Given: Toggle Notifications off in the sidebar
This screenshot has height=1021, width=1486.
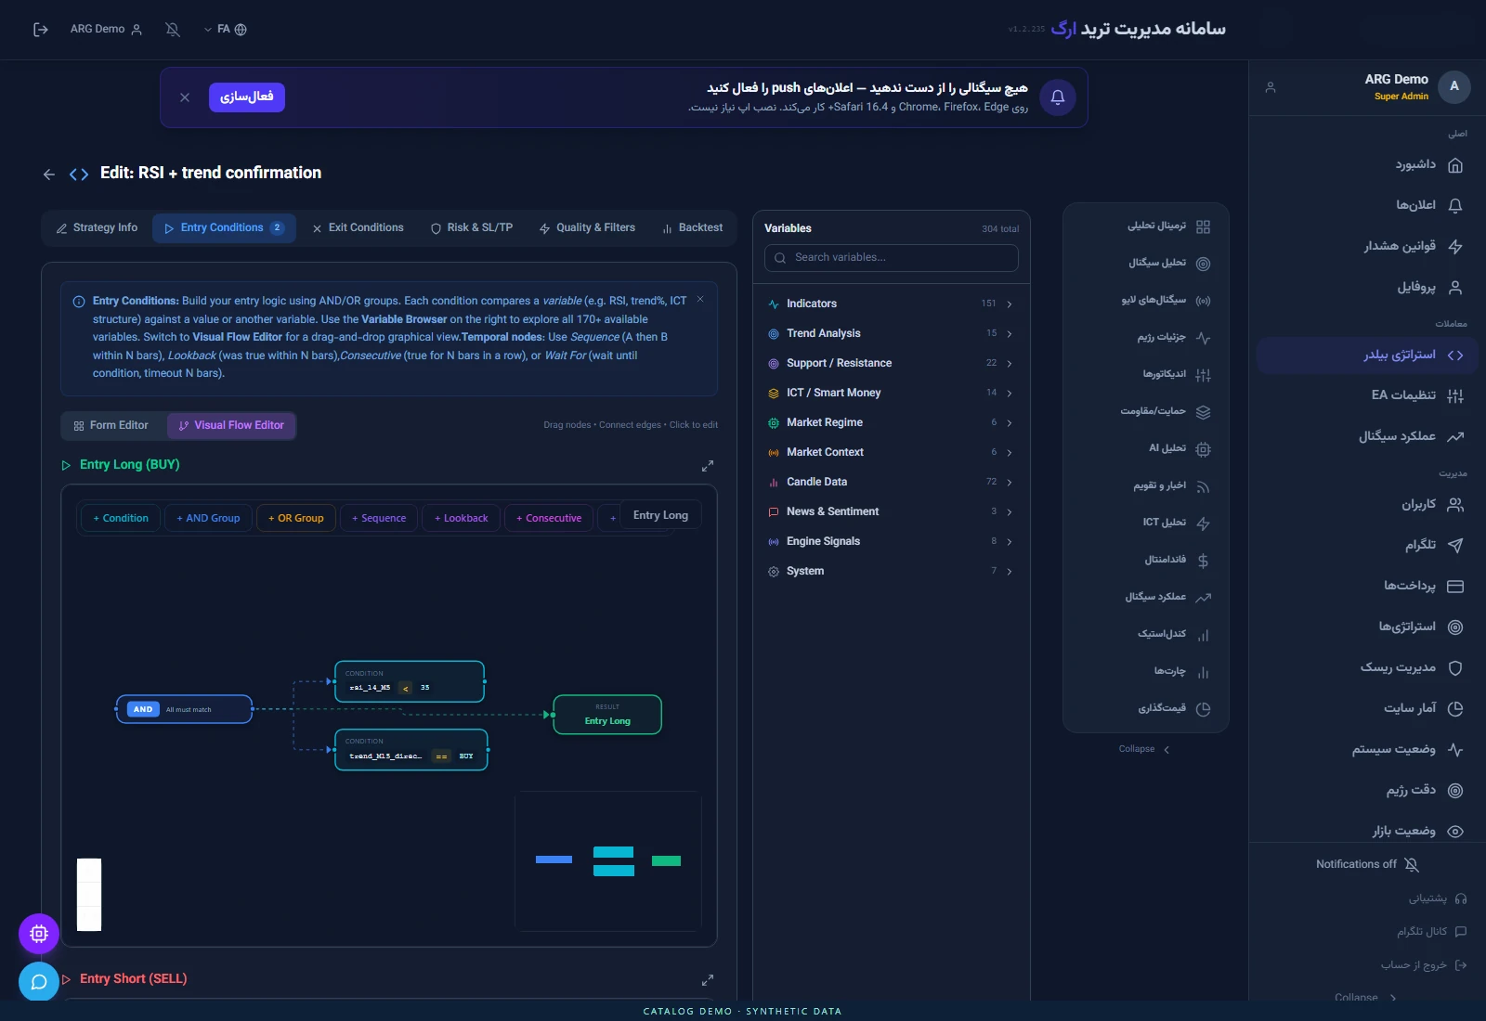Looking at the screenshot, I should (1367, 865).
